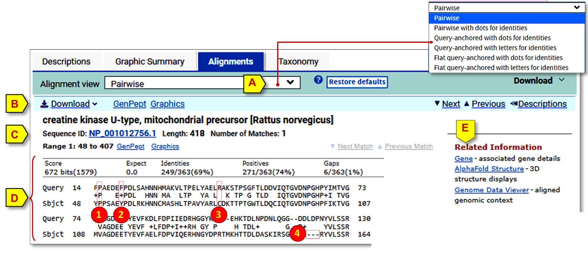Click the down triangle before Next
This screenshot has height=253, width=588.
coord(437,103)
